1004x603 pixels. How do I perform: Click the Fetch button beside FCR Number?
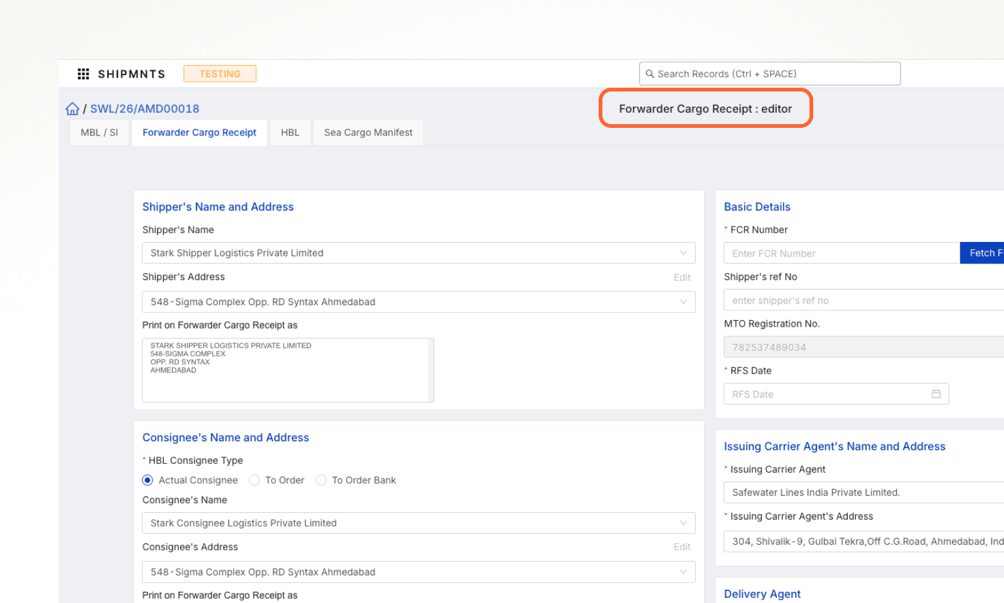click(984, 253)
